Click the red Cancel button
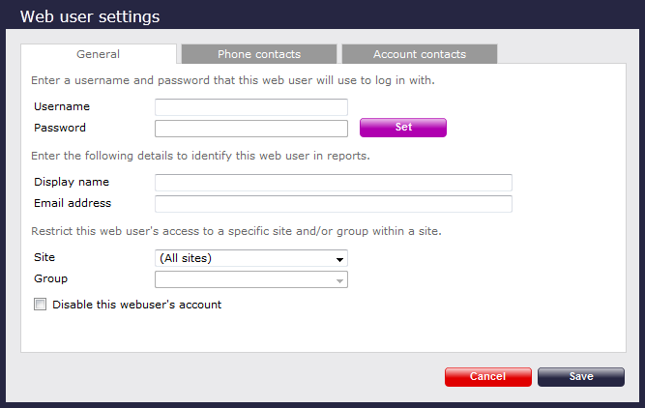The width and height of the screenshot is (645, 408). (487, 376)
